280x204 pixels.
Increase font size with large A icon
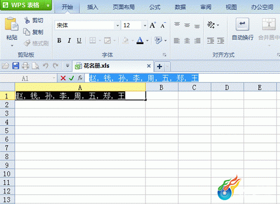pos(153,25)
